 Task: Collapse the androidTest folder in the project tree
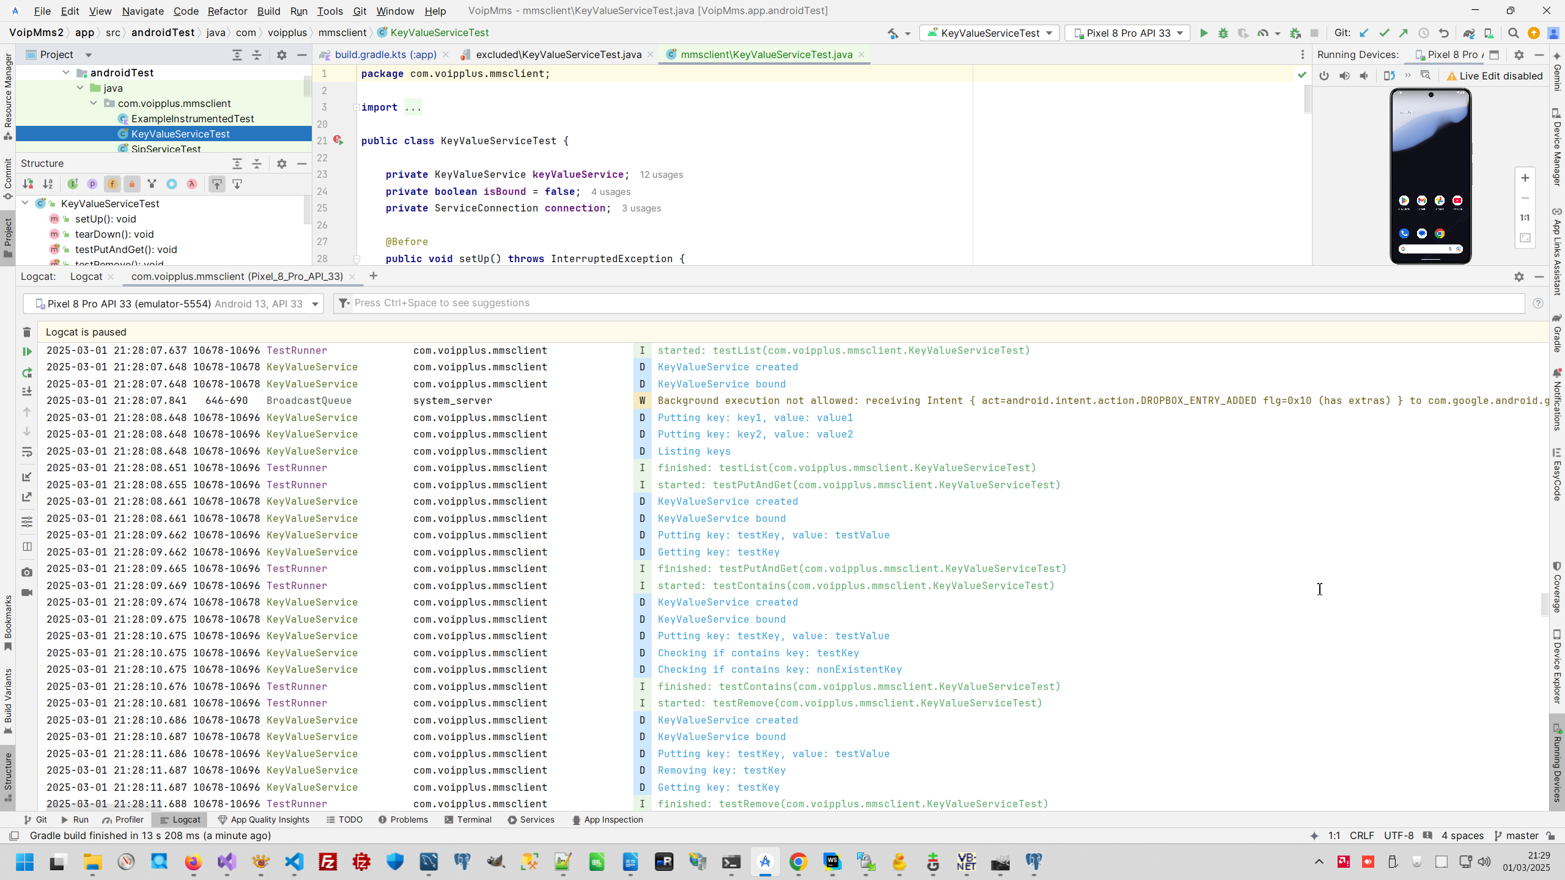point(66,73)
